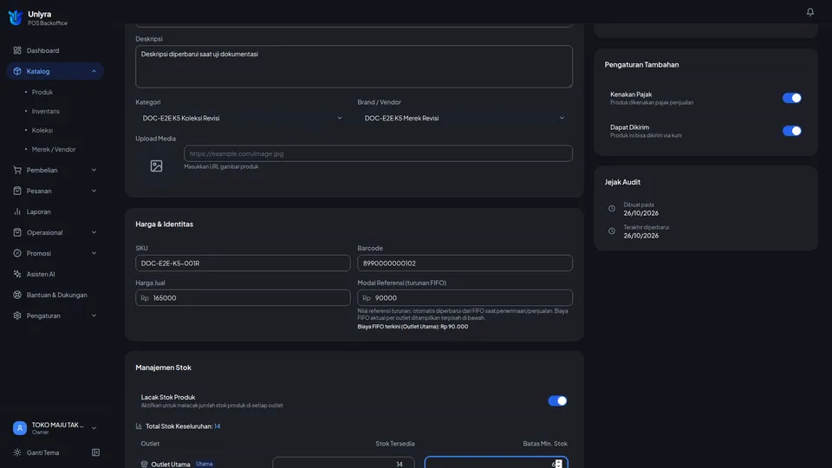Collapse the Katalog menu chevron
832x468 pixels.
coord(94,71)
